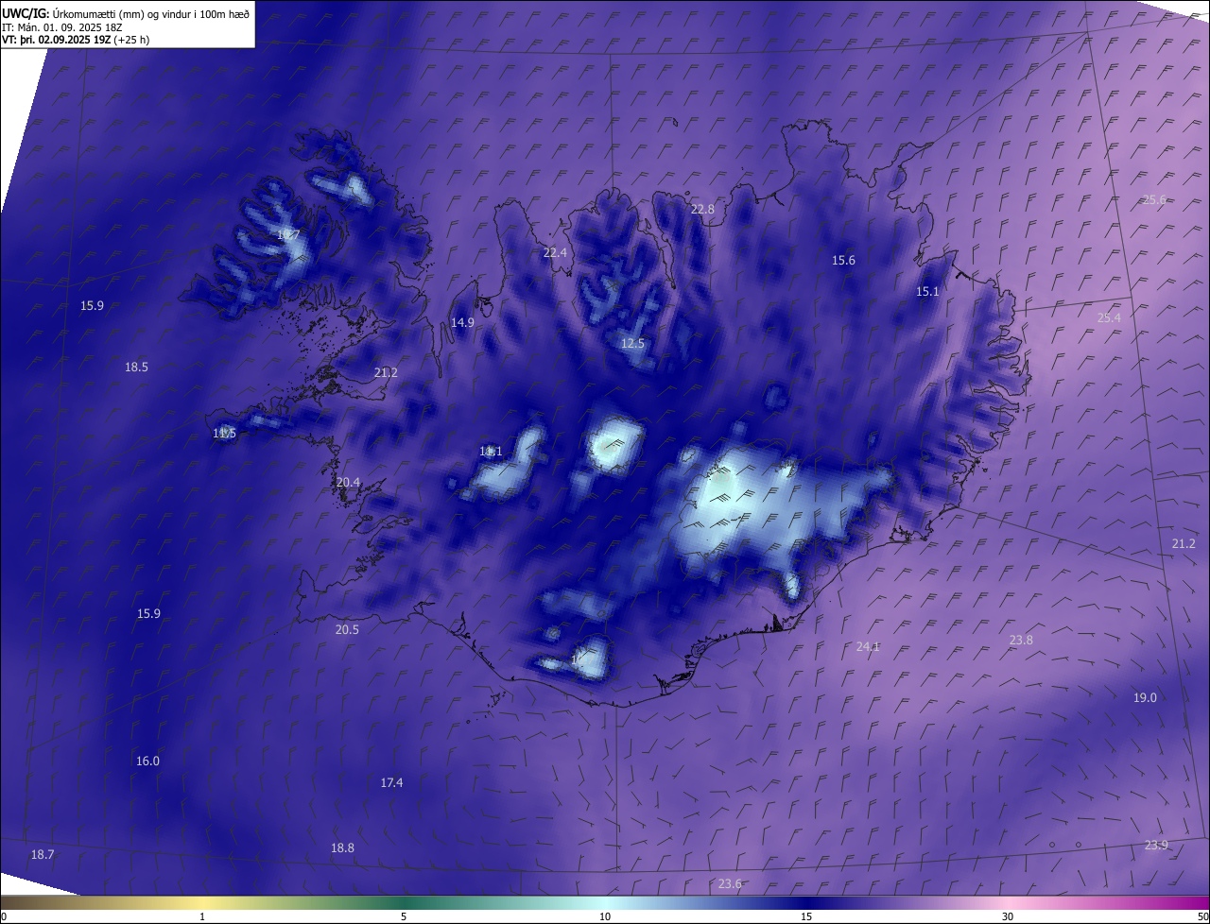Click the 24.1 value label
The image size is (1210, 924).
868,646
